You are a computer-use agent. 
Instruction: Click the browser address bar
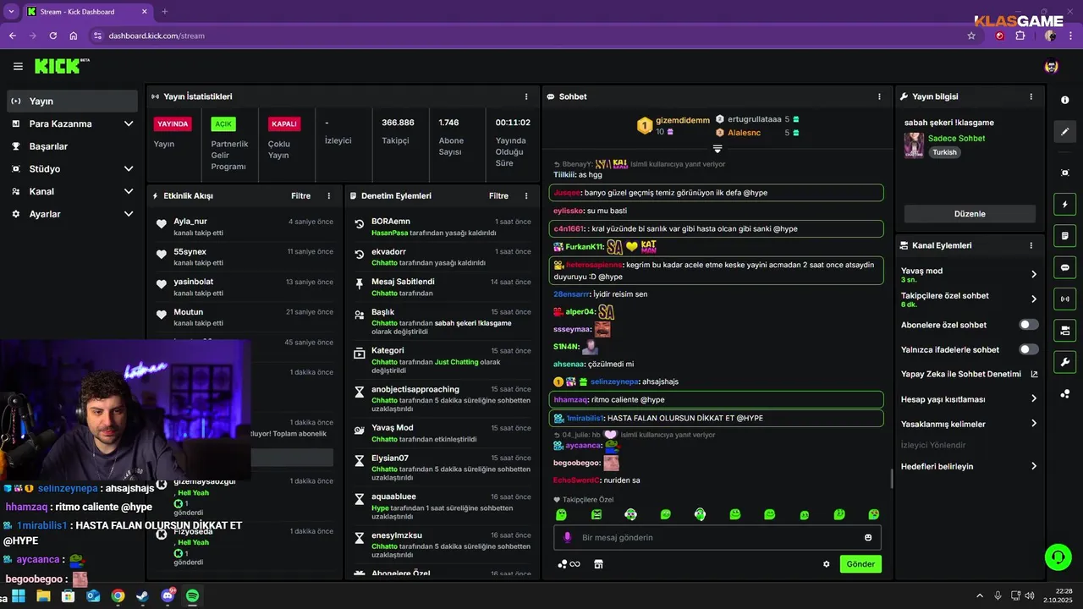(x=525, y=36)
